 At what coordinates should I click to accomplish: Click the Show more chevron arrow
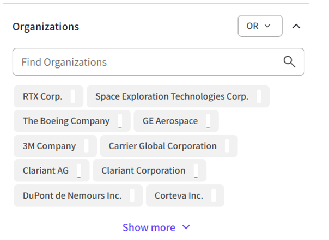tap(186, 227)
